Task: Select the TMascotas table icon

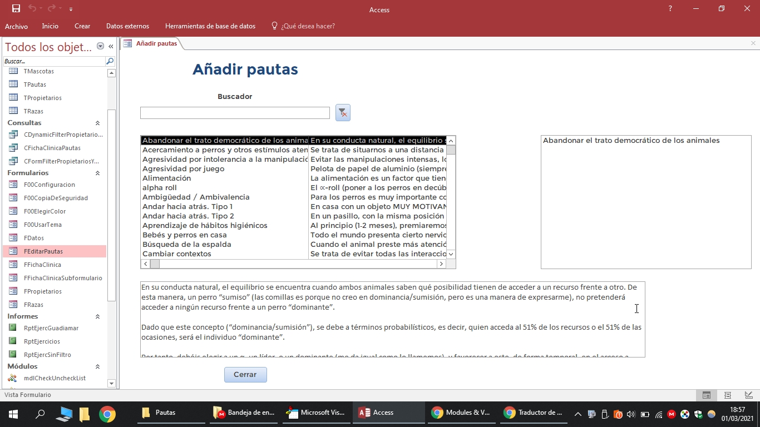Action: (14, 71)
